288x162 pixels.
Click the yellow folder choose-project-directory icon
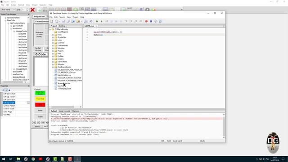78,21
